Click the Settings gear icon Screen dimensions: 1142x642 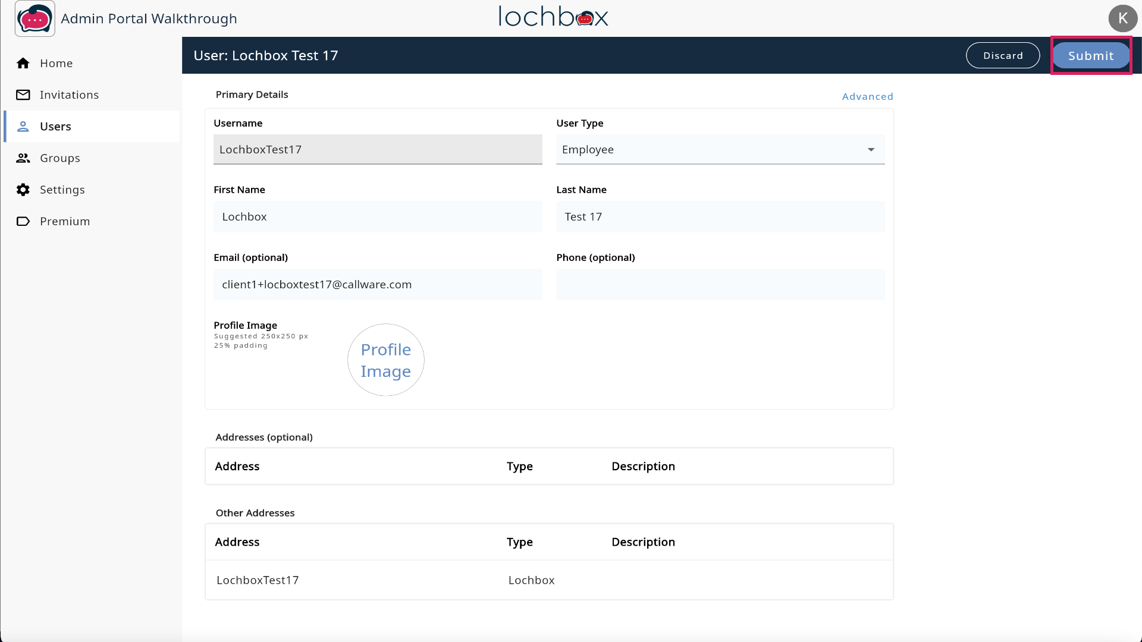coord(23,190)
